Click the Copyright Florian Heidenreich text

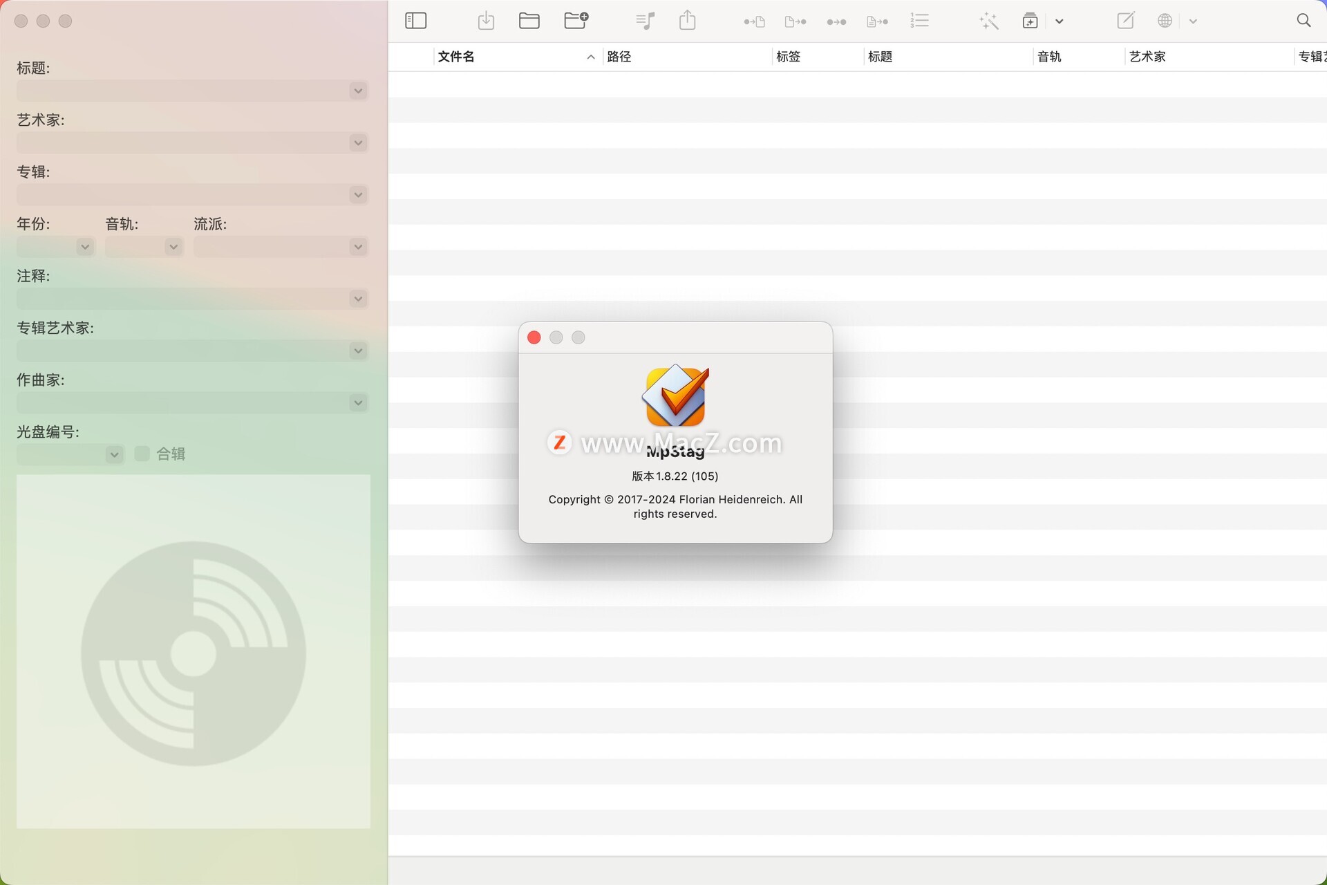click(x=675, y=507)
